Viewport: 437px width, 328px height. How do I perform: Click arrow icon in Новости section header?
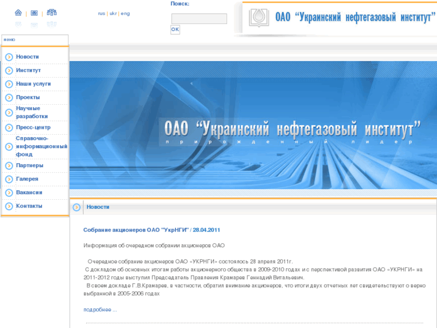[x=76, y=207]
